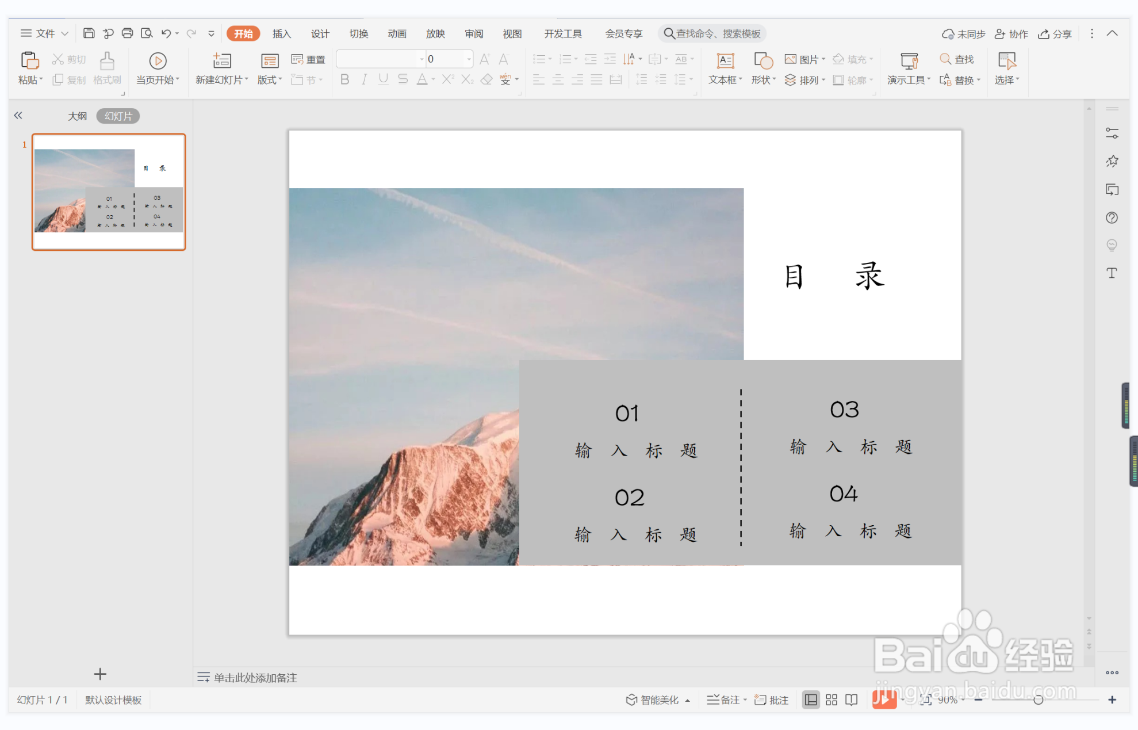The image size is (1138, 730).
Task: Click the add notes text area
Action: 255,678
